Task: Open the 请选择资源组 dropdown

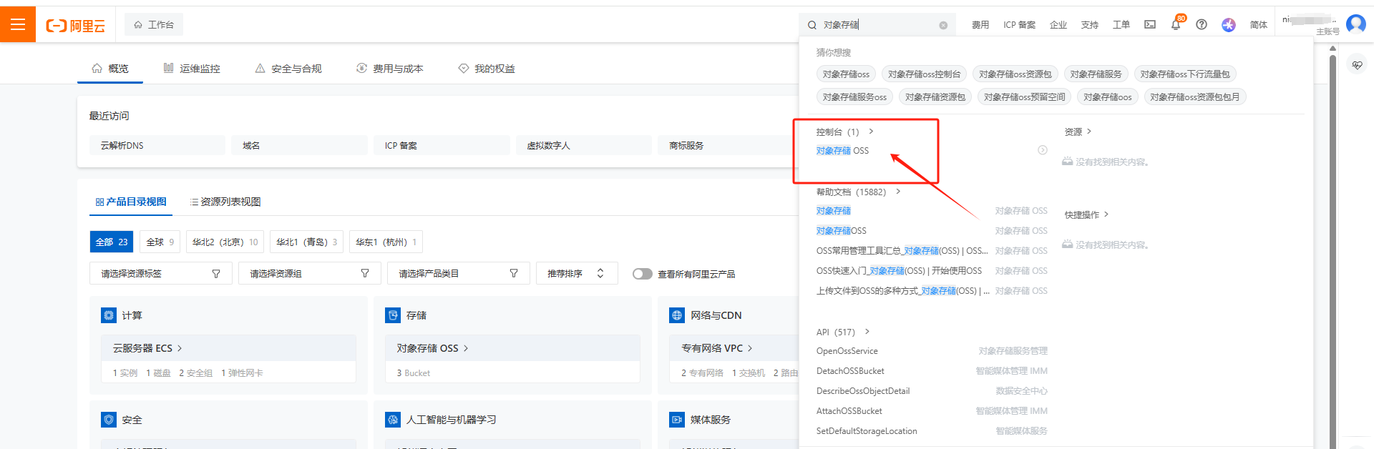Action: [x=310, y=273]
